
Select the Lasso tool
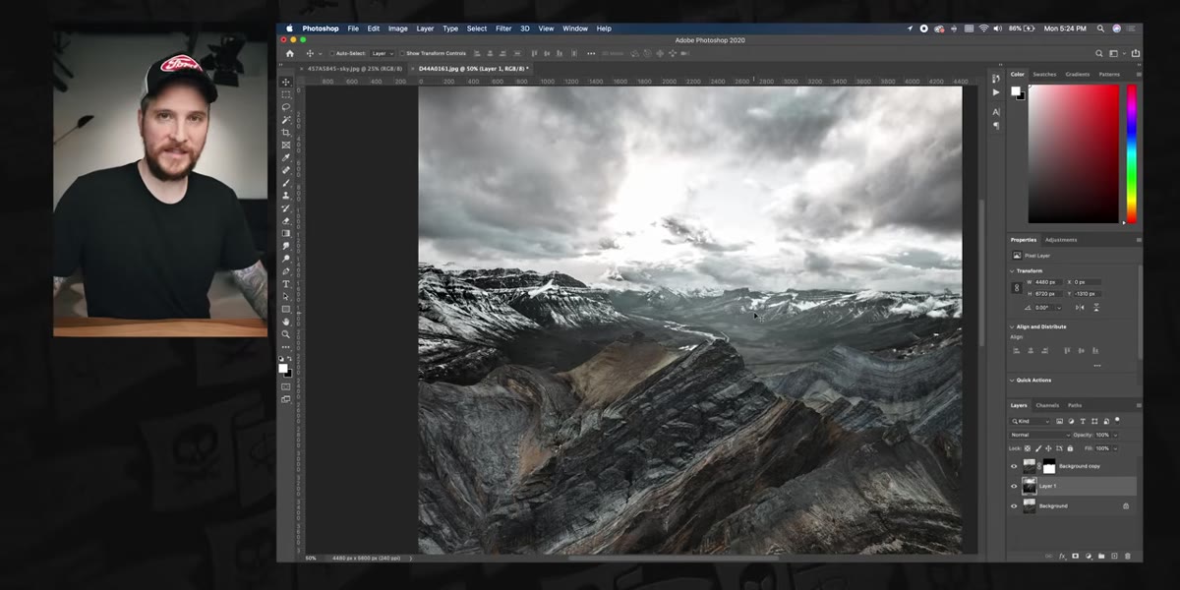286,107
